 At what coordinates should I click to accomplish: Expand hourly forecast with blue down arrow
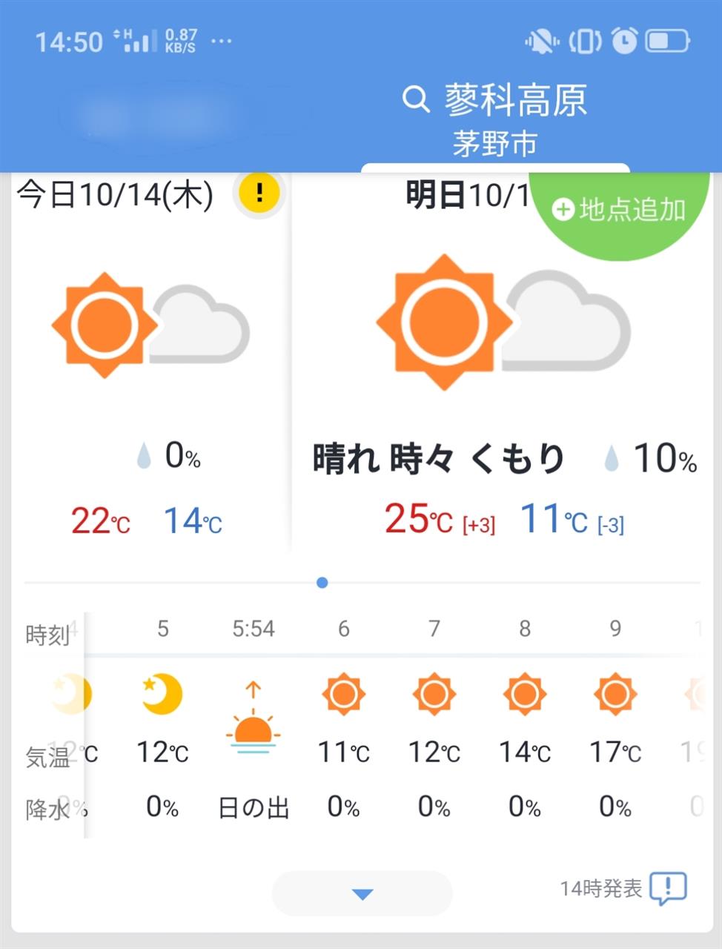pos(362,893)
